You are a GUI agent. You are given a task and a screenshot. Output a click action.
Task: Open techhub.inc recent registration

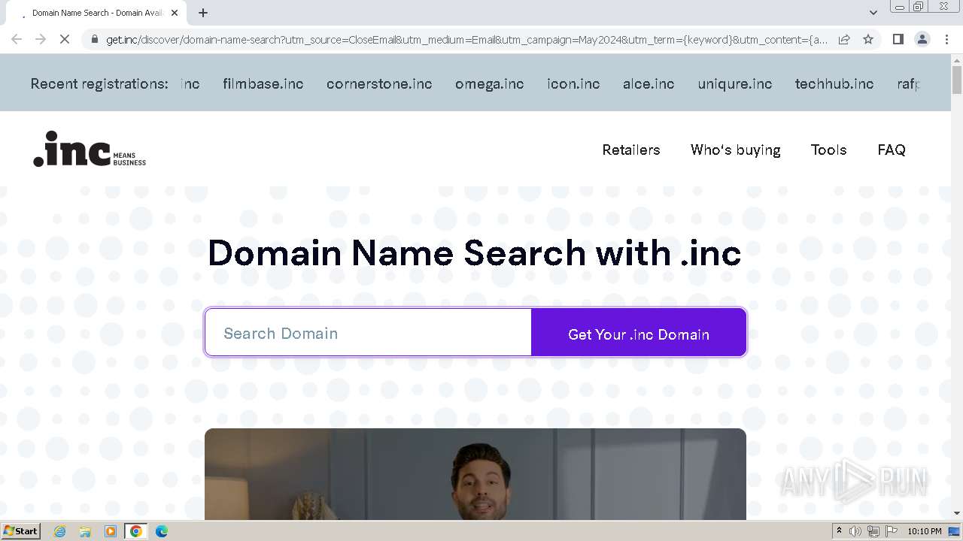pyautogui.click(x=834, y=83)
